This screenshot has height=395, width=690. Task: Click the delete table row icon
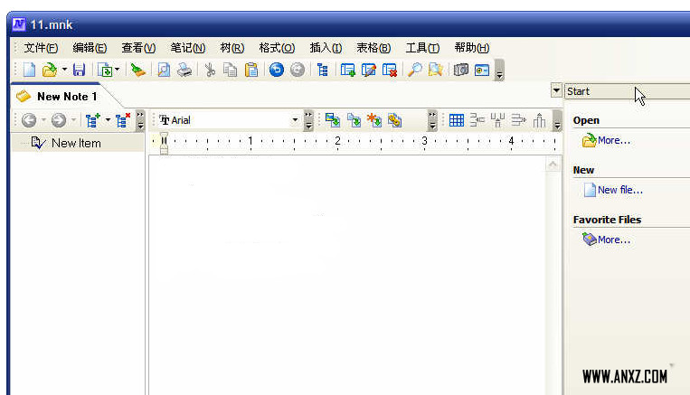click(519, 120)
